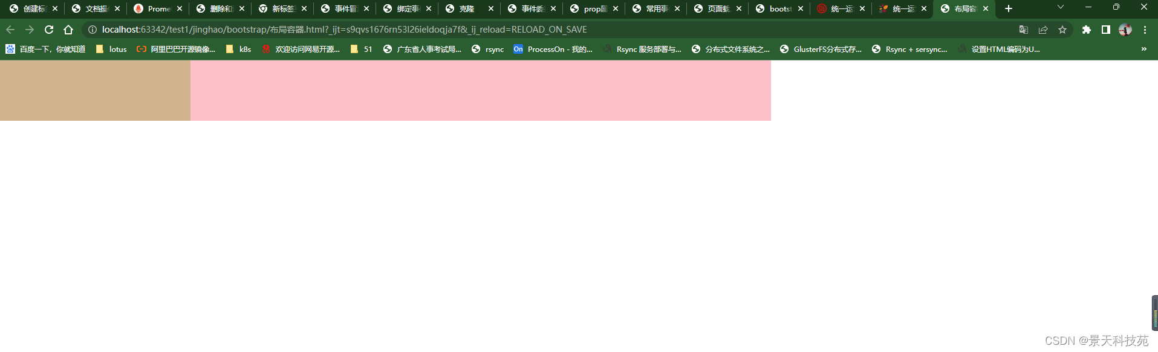Open 百度一下,你就知道 bookmark

[45, 49]
